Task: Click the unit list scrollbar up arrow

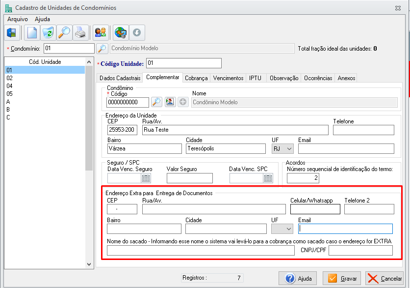Action: tap(89, 62)
